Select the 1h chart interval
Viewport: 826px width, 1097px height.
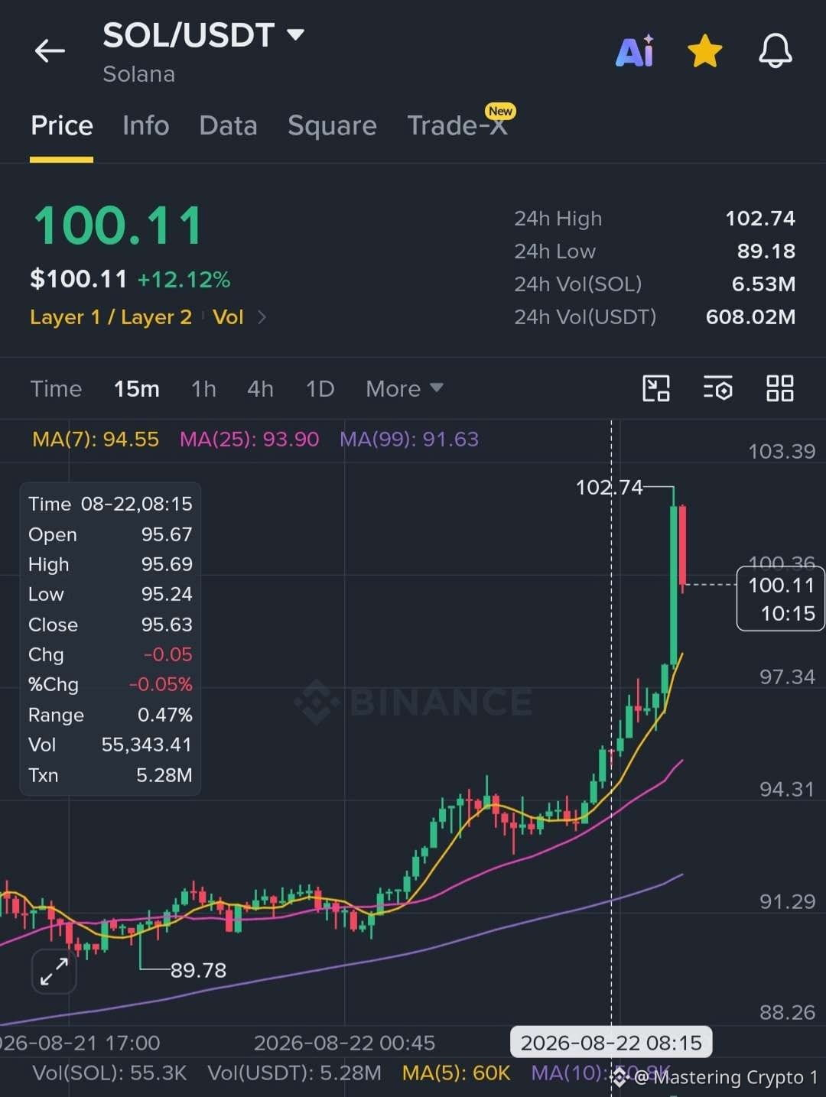203,388
